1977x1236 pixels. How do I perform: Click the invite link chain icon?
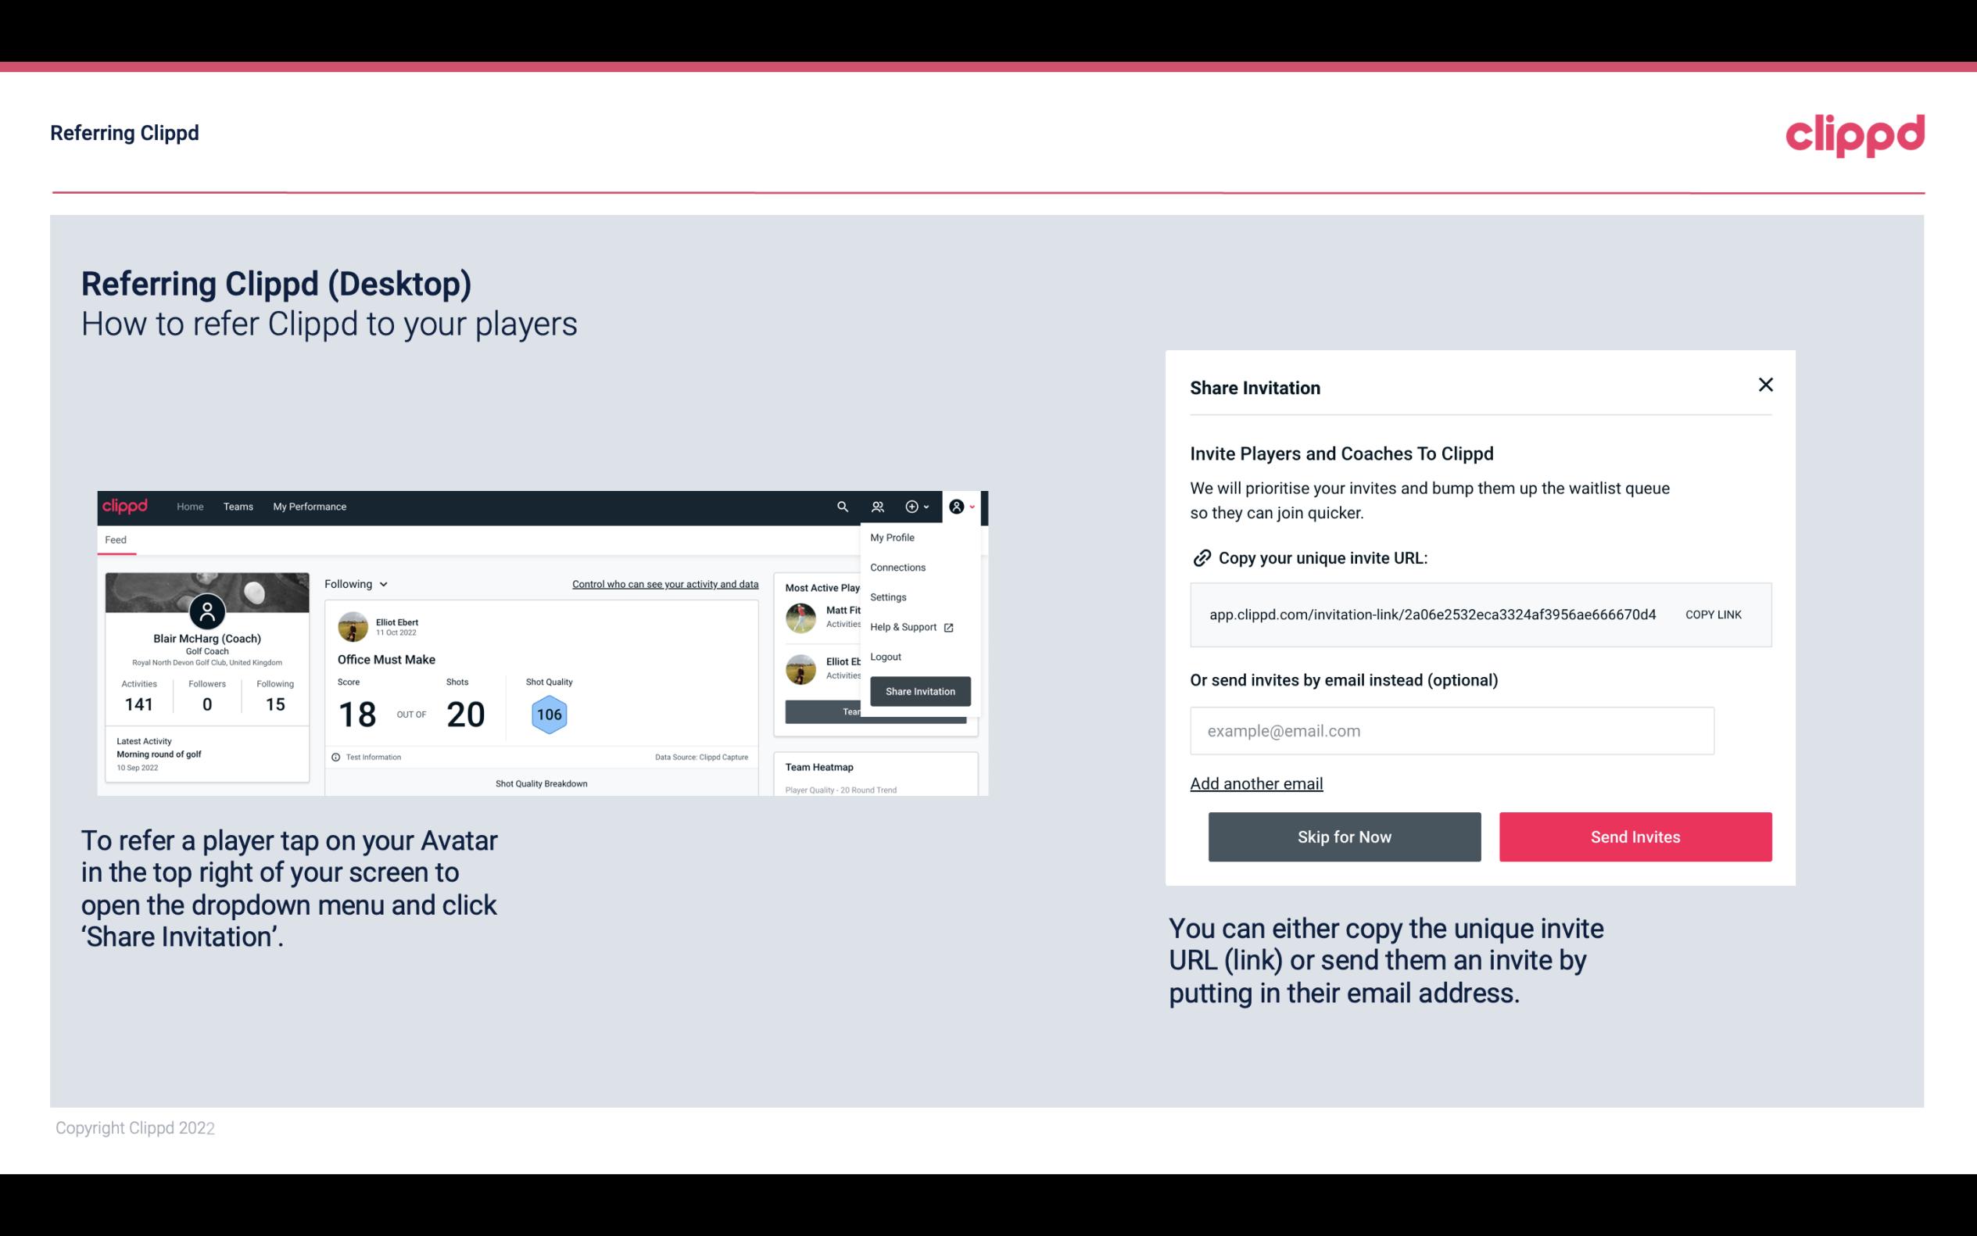(x=1200, y=558)
